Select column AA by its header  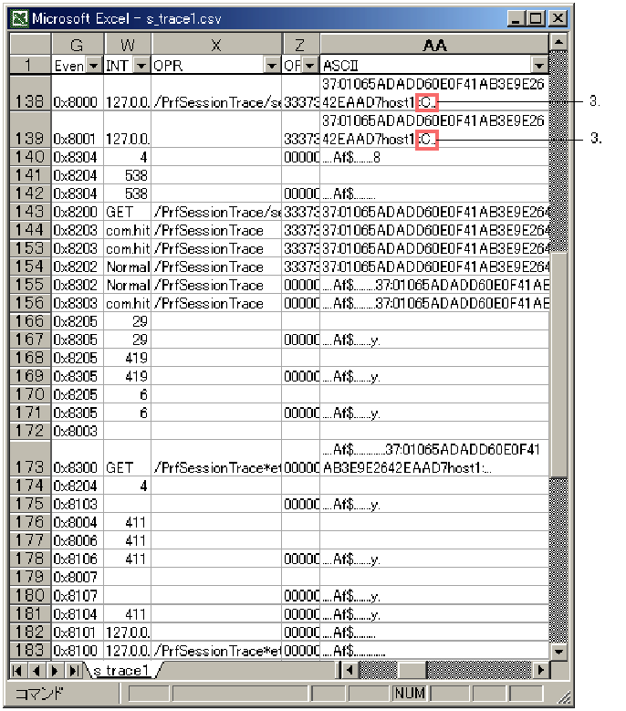click(x=435, y=45)
